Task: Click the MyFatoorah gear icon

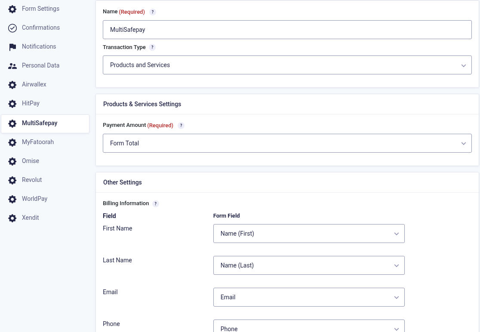Action: (x=12, y=142)
